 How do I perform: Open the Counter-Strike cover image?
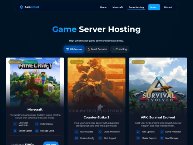[x=96, y=86]
